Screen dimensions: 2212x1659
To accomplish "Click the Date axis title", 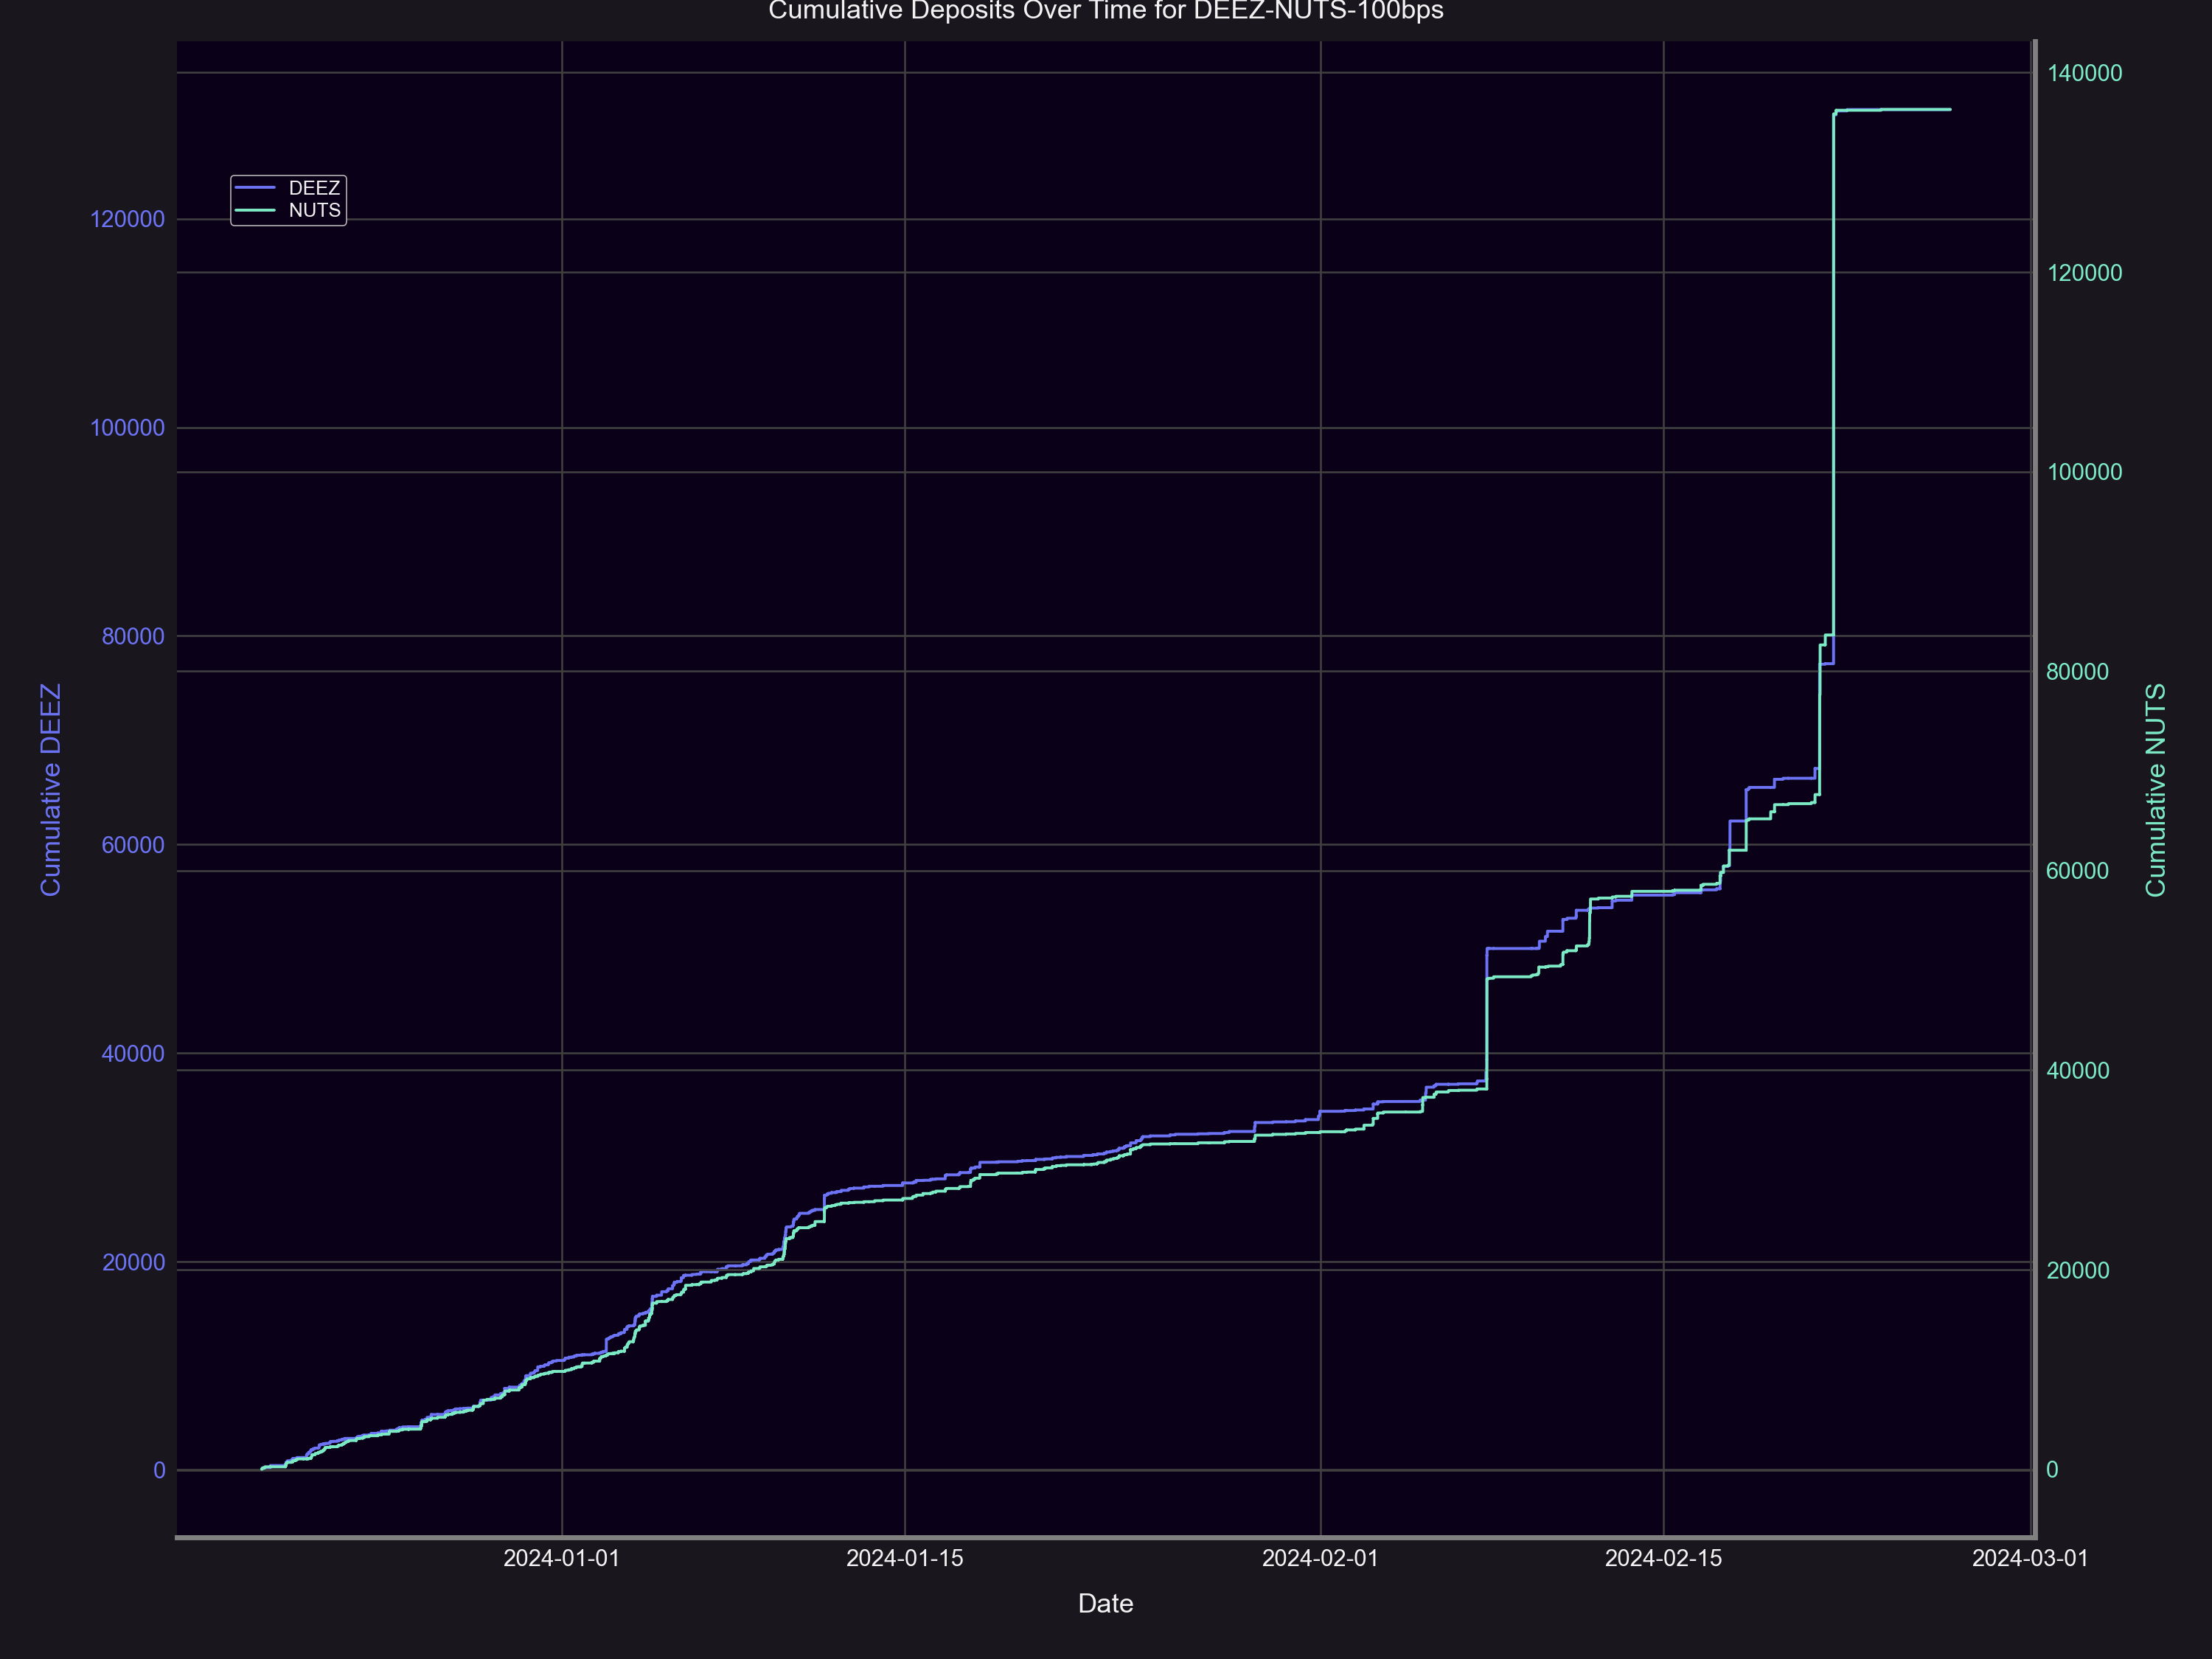I will 1105,1604.
